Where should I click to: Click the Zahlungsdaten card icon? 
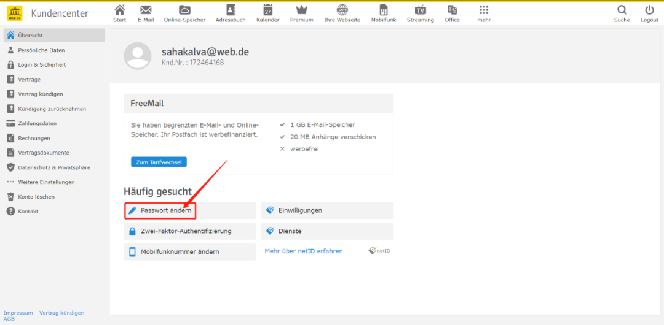point(11,123)
